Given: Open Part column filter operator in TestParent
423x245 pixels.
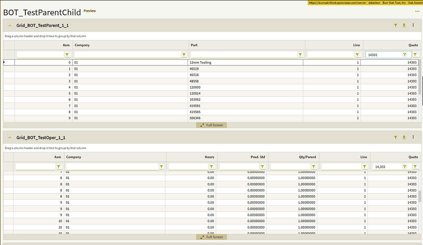Looking at the screenshot, I should 300,55.
